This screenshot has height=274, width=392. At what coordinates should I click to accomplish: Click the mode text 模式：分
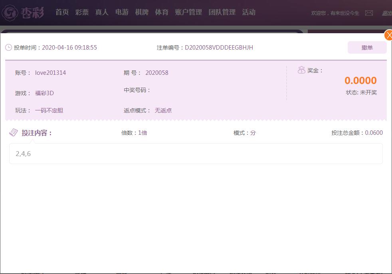(x=244, y=133)
